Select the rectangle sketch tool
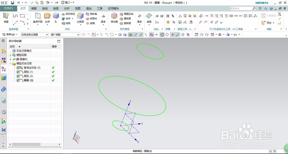Viewport: 288px width, 154px height. pyautogui.click(x=22, y=16)
